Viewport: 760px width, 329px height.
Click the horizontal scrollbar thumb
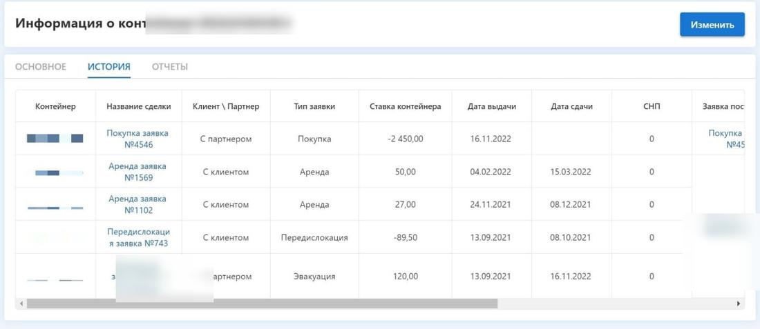[x=262, y=303]
